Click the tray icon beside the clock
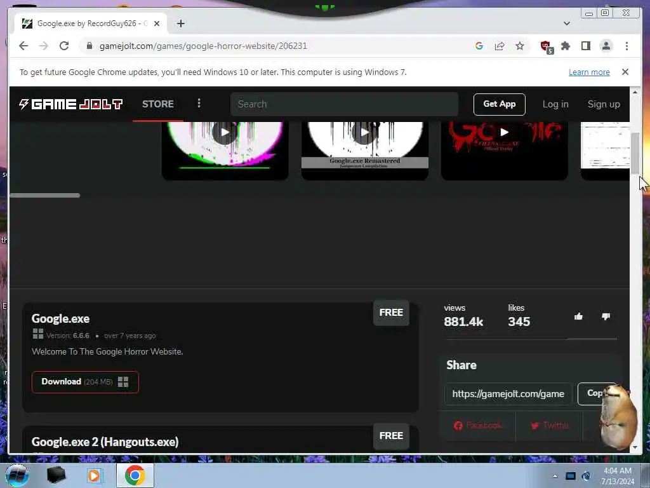 pyautogui.click(x=586, y=476)
